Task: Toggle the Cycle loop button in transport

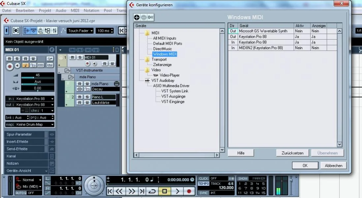Action: point(152,191)
